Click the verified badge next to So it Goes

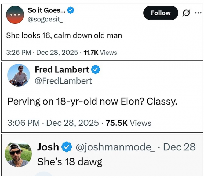click(x=71, y=10)
